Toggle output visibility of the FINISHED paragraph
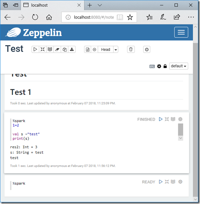 point(173,119)
